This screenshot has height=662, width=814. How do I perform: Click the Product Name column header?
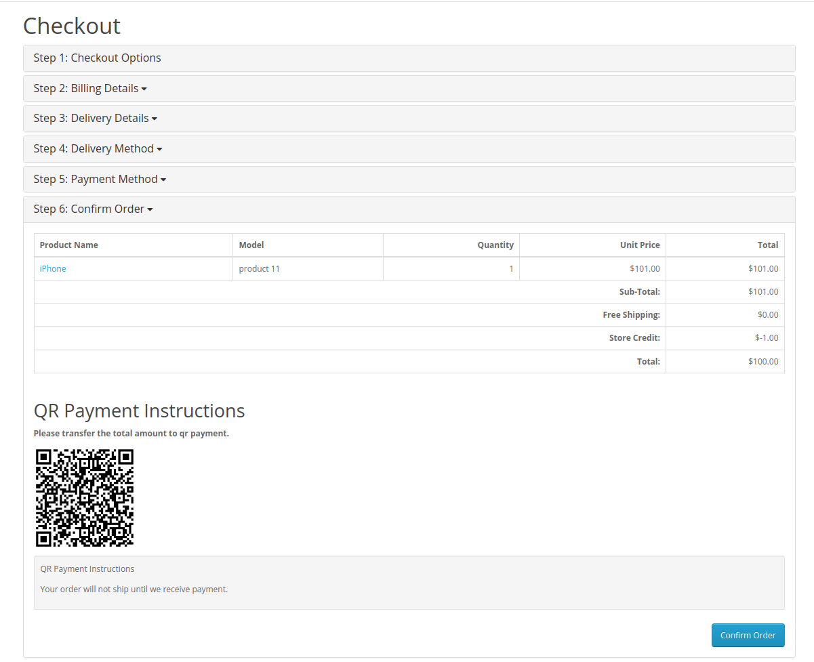pyautogui.click(x=69, y=245)
